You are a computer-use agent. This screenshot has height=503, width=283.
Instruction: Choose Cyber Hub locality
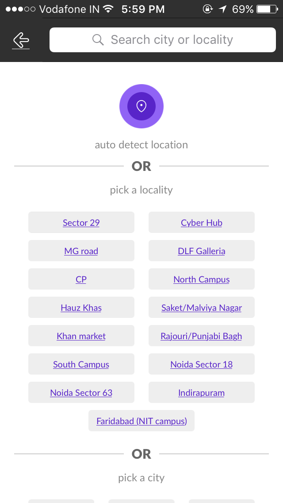(202, 223)
